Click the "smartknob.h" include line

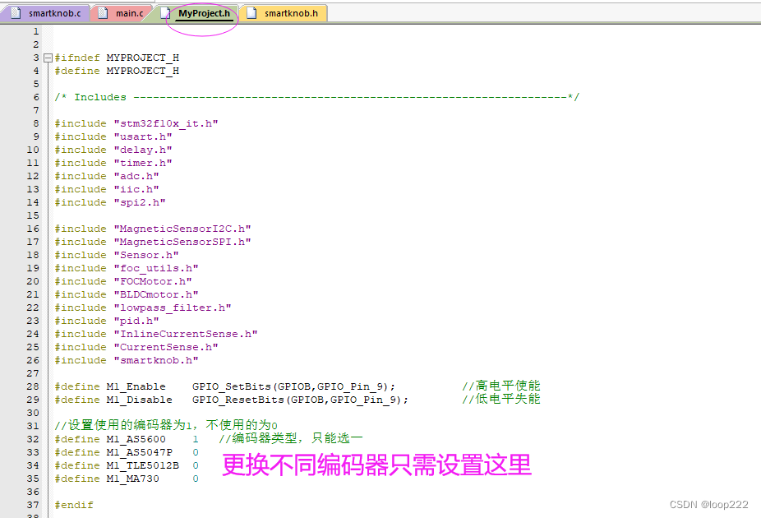pyautogui.click(x=127, y=360)
